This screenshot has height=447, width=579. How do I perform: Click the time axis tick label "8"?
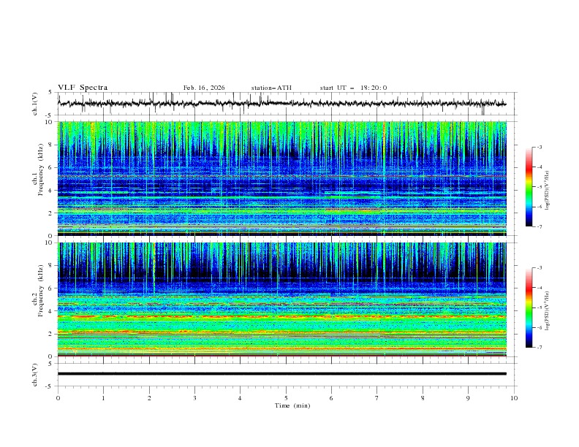pyautogui.click(x=423, y=398)
